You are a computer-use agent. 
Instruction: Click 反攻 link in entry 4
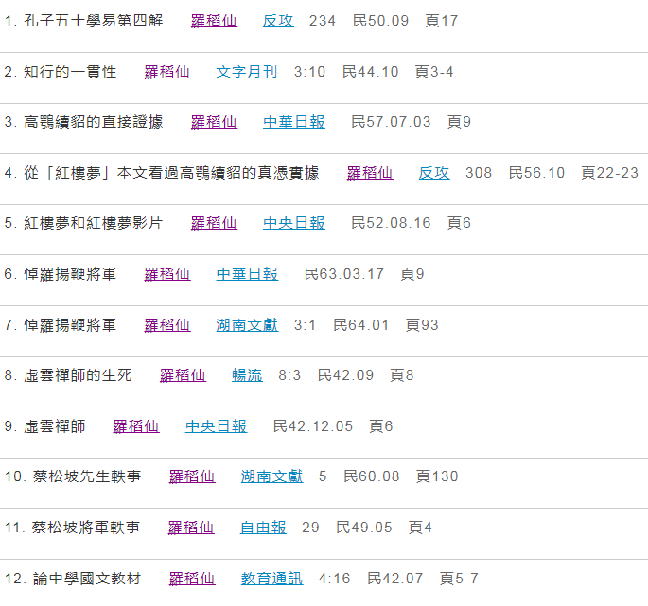pos(434,173)
